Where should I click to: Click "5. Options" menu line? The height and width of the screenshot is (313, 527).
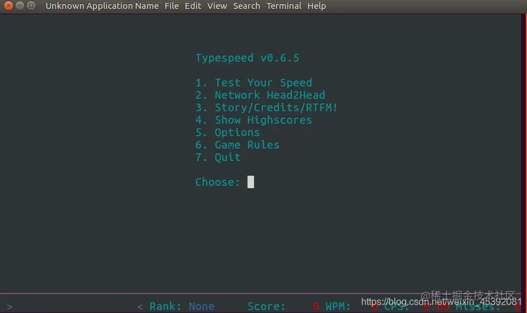click(228, 133)
